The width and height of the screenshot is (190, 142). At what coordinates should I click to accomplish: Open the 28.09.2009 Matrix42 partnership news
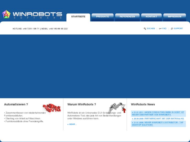coord(158,119)
